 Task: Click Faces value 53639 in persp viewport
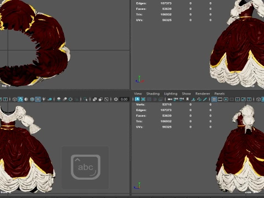point(167,9)
